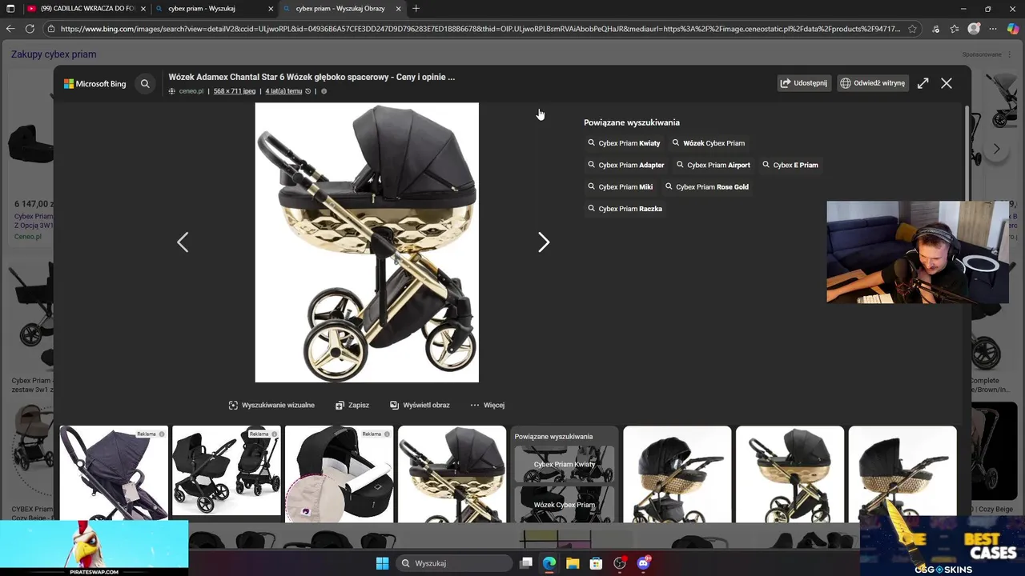1025x576 pixels.
Task: Click 'Cybex Priam Kwiaty' related tile in strip
Action: [565, 465]
